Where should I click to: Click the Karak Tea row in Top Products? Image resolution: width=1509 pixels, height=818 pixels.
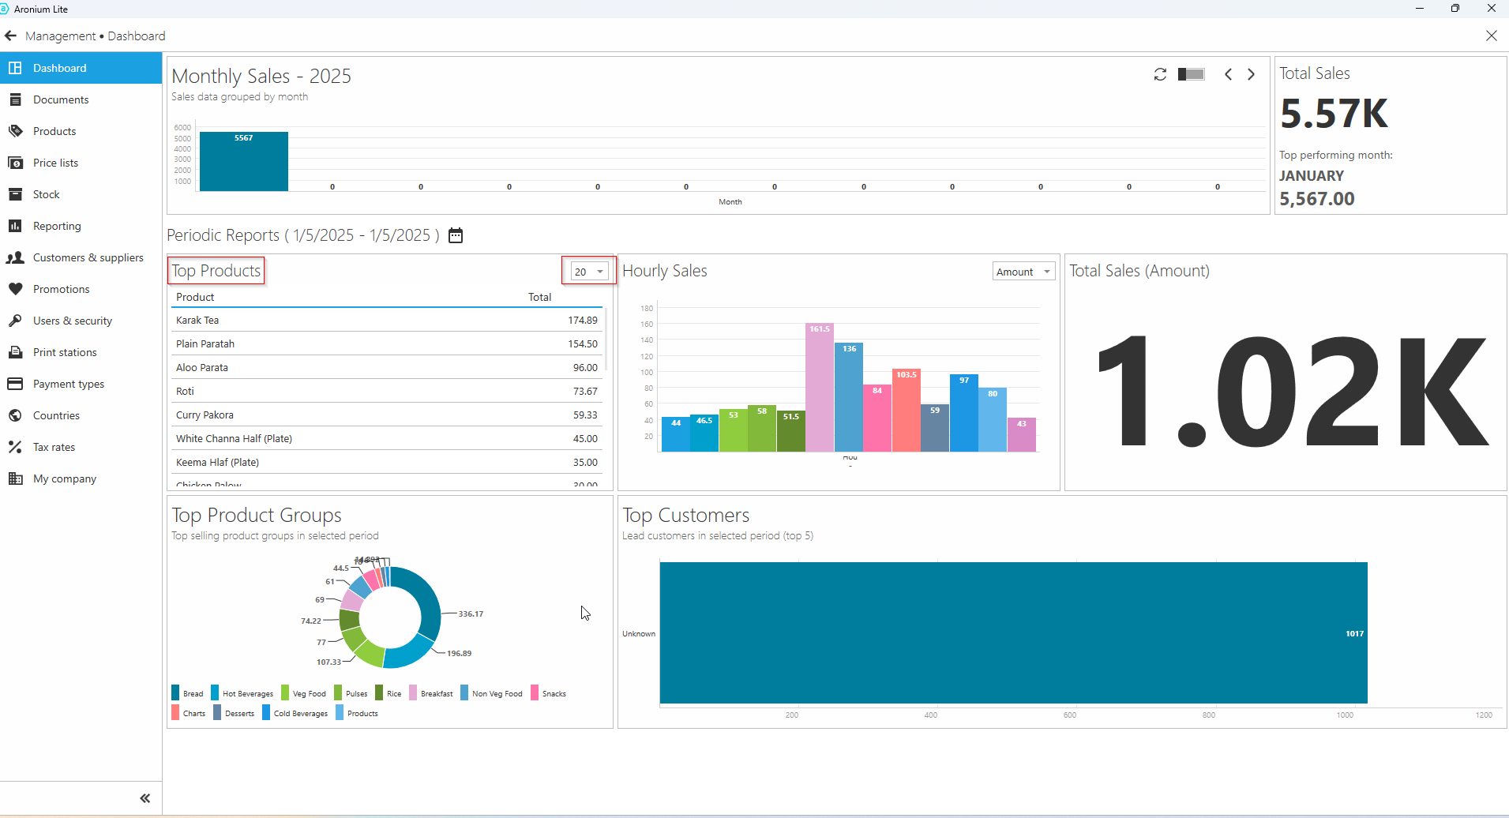click(x=386, y=320)
